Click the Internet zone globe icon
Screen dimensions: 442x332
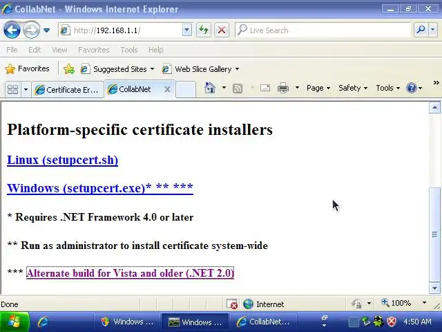[x=249, y=304]
